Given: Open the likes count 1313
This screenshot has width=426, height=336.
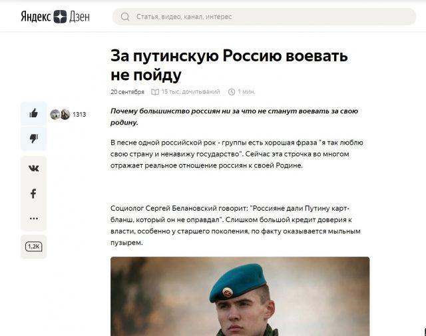Looking at the screenshot, I should [79, 115].
